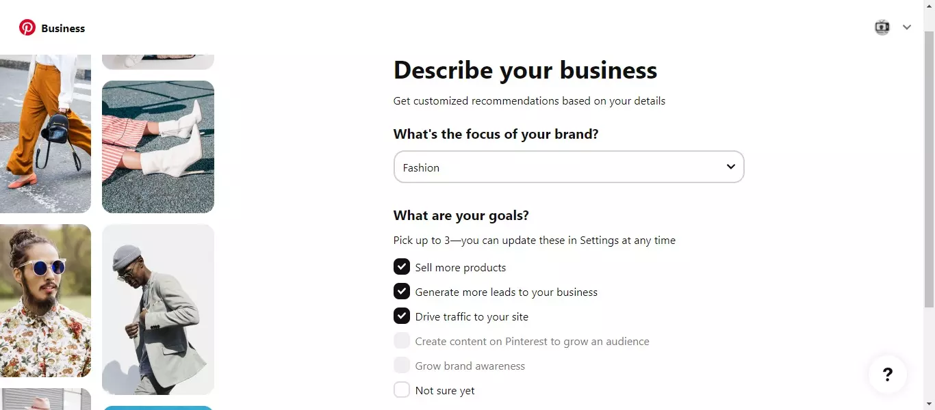935x410 pixels.
Task: Click the orange trousers photo
Action: pyautogui.click(x=45, y=133)
